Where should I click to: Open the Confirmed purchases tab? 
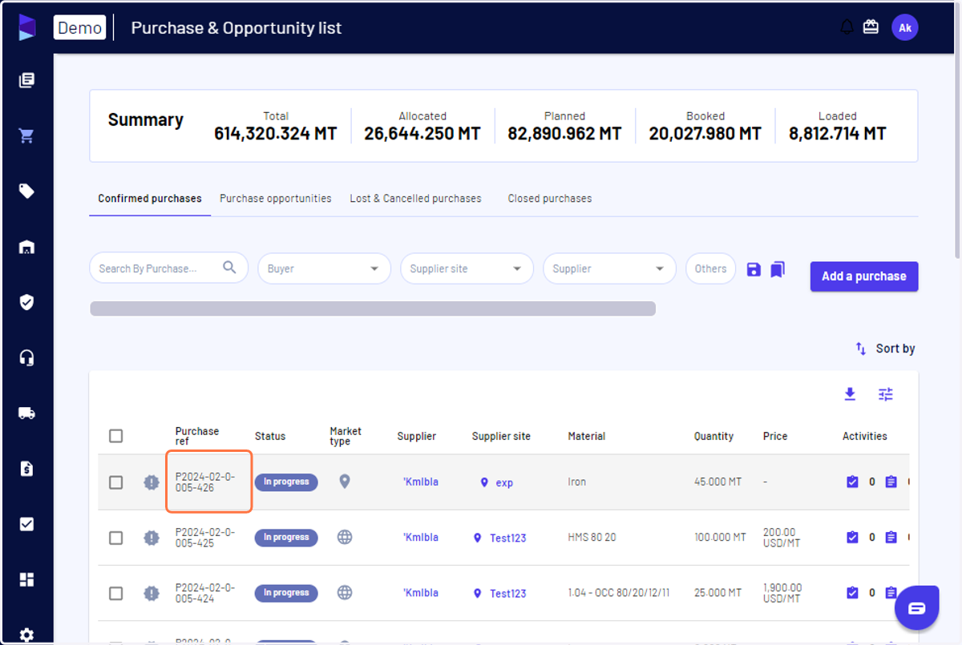point(150,199)
